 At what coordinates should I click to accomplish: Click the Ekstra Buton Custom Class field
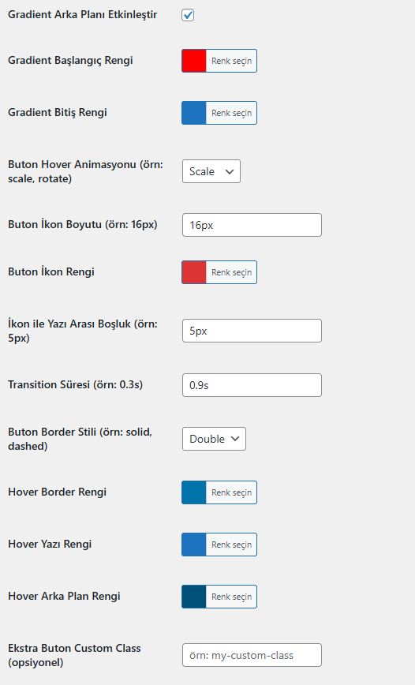tap(252, 655)
